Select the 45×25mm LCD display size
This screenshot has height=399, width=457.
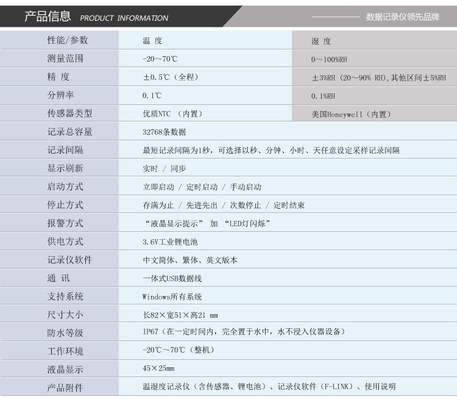pyautogui.click(x=158, y=368)
